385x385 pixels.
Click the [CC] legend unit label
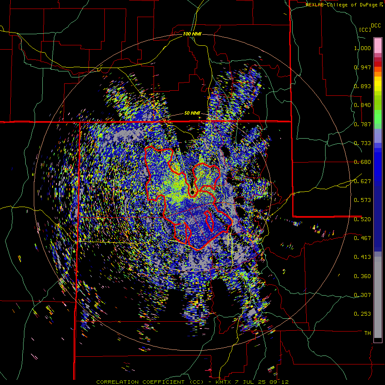pyautogui.click(x=365, y=30)
